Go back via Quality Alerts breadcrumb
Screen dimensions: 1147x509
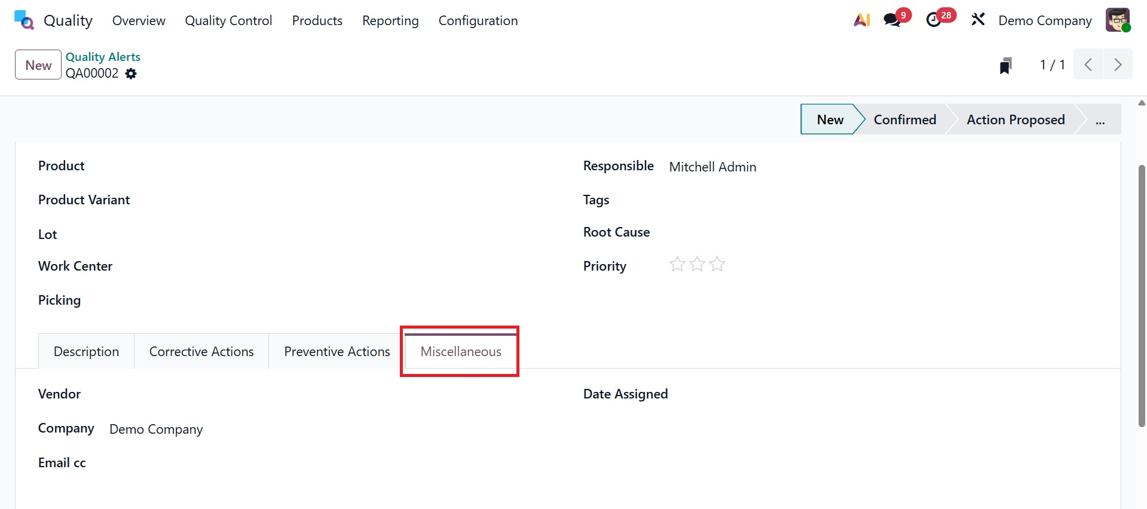click(103, 57)
